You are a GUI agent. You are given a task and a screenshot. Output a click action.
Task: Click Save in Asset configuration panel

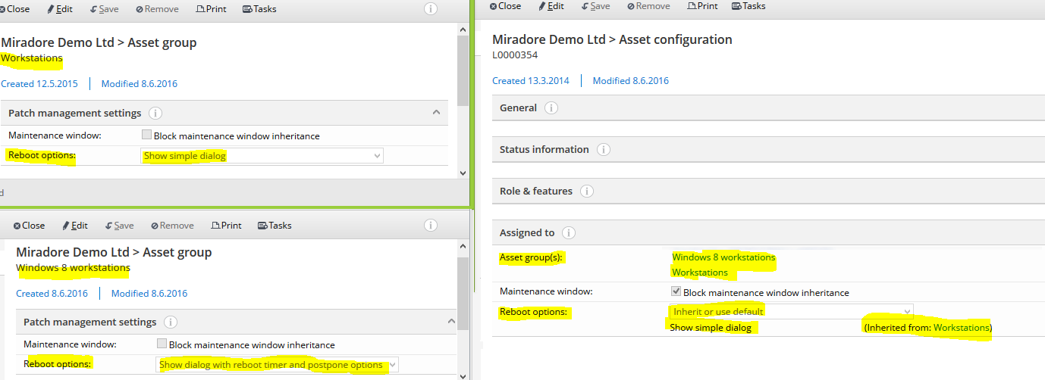595,6
